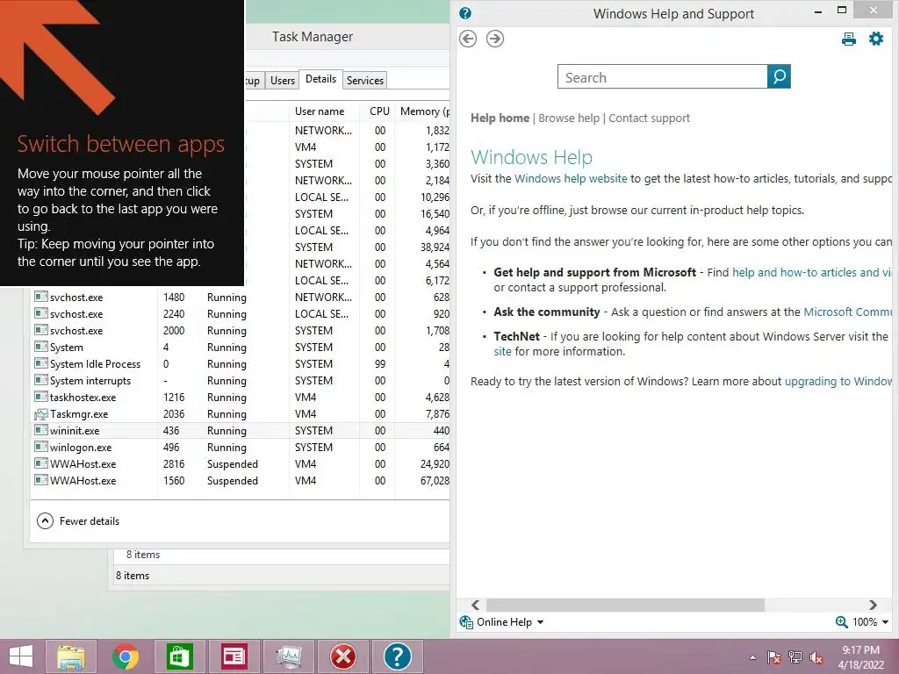
Task: Click the Help question mark taskbar icon
Action: [x=398, y=656]
